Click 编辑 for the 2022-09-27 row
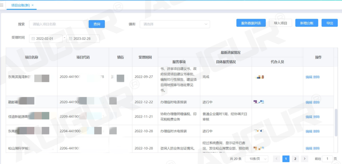 click(x=309, y=77)
